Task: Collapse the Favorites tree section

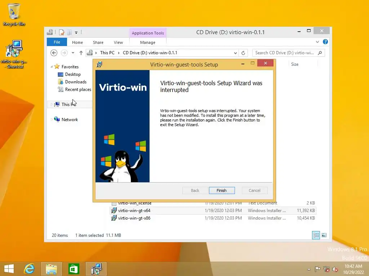Action: (x=52, y=66)
